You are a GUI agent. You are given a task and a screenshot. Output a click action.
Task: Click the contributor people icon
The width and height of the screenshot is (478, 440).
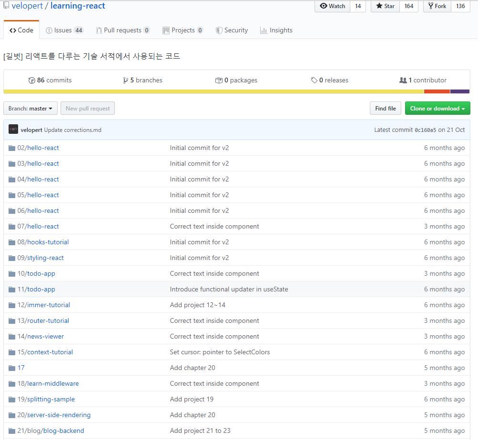tap(403, 80)
